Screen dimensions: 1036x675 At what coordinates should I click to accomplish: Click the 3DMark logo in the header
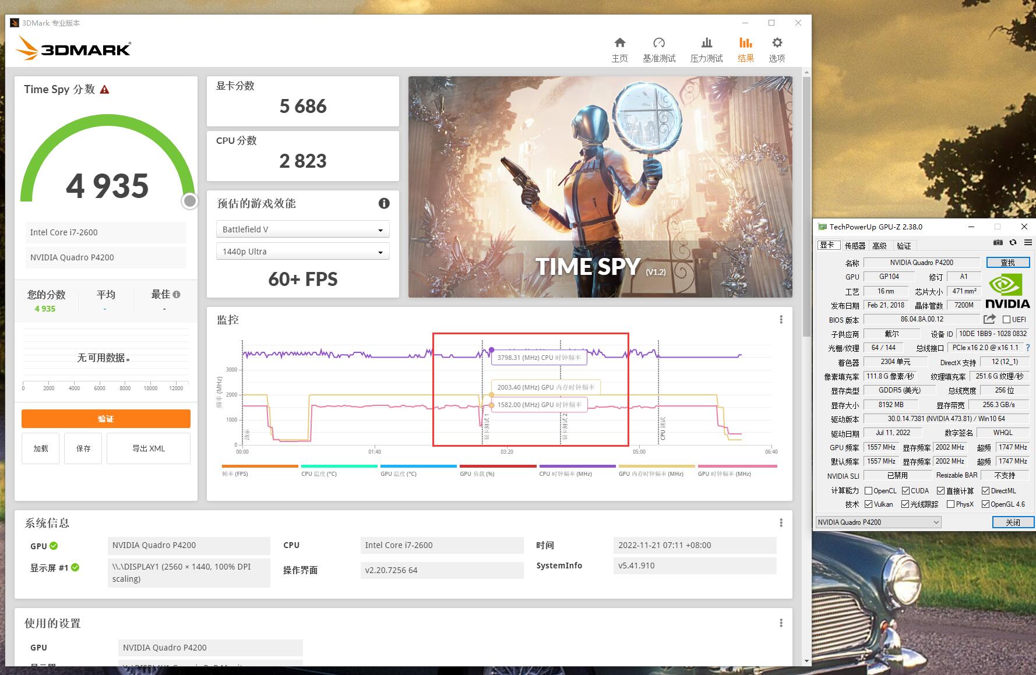coord(73,48)
